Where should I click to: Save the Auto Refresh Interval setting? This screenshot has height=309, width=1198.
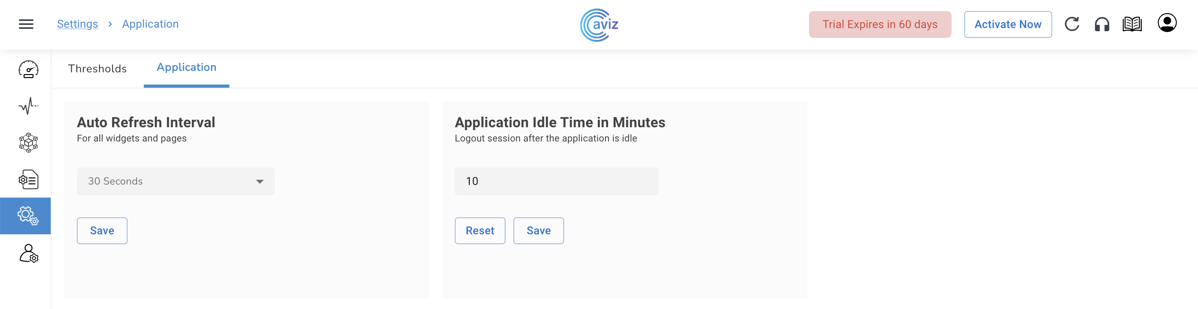click(x=102, y=231)
